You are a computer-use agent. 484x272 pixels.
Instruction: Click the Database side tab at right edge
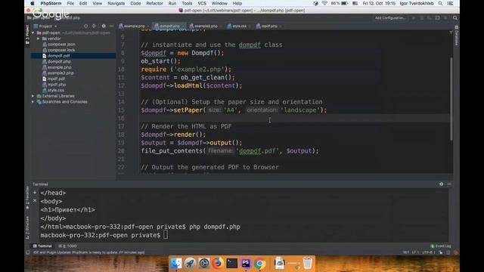coord(457,35)
